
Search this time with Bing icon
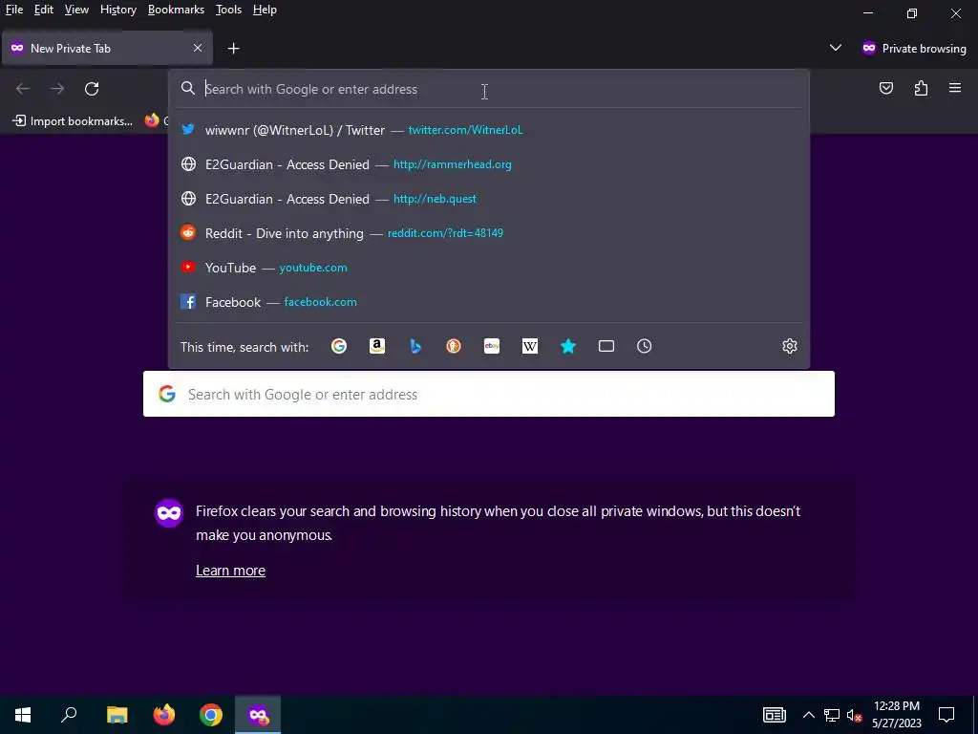415,346
